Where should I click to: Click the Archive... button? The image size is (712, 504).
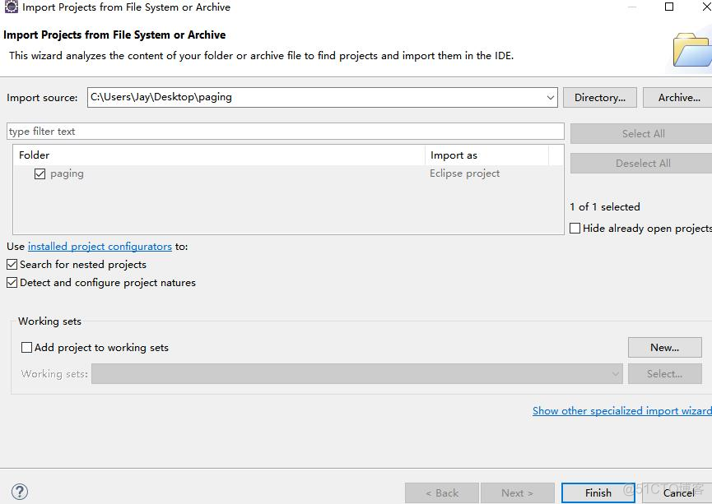tap(678, 98)
